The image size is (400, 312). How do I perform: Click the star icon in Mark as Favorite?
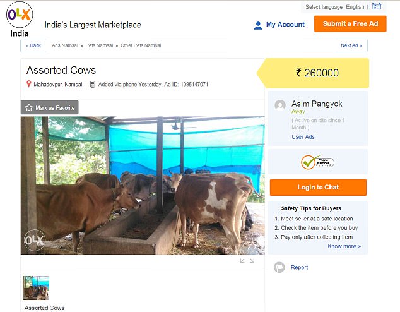click(x=29, y=108)
